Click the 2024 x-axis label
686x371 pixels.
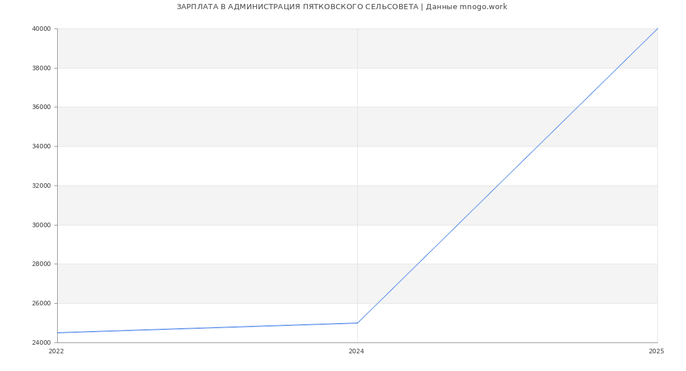(x=356, y=351)
